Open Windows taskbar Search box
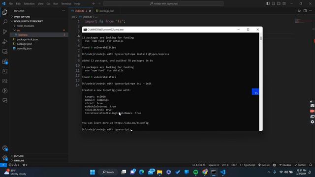Viewport: 315px width, 177px height. click(x=108, y=172)
